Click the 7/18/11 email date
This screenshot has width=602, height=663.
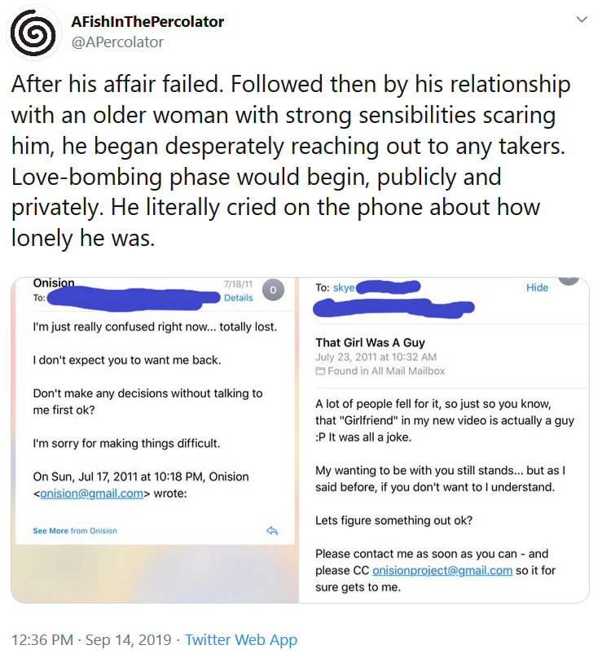pyautogui.click(x=238, y=284)
